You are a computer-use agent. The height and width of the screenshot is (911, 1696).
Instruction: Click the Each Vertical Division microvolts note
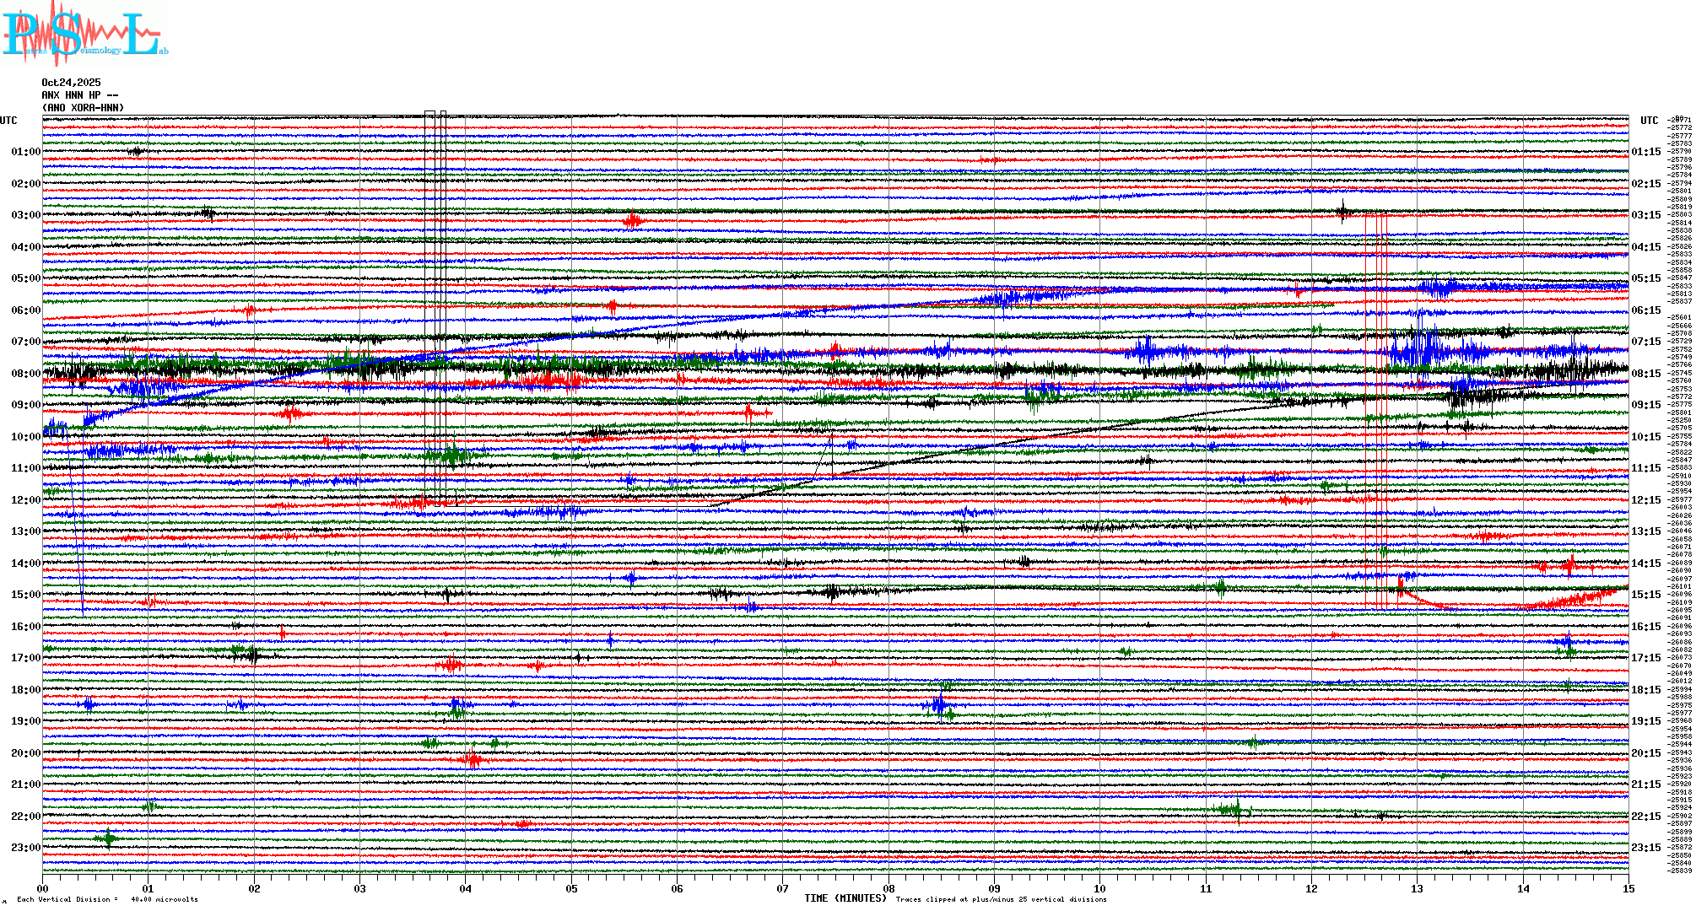(x=107, y=899)
